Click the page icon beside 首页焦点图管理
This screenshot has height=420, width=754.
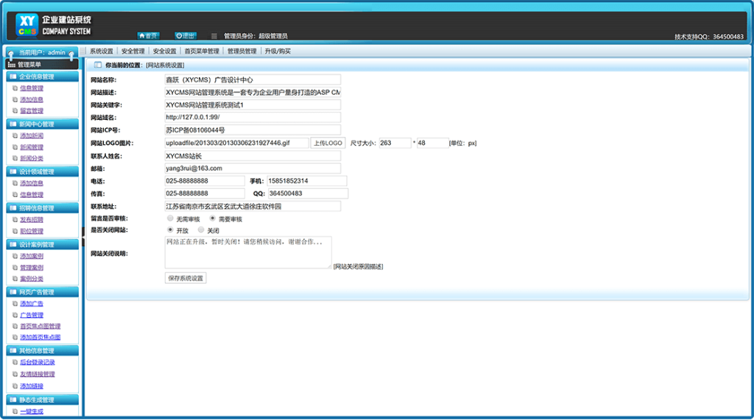[x=15, y=327]
